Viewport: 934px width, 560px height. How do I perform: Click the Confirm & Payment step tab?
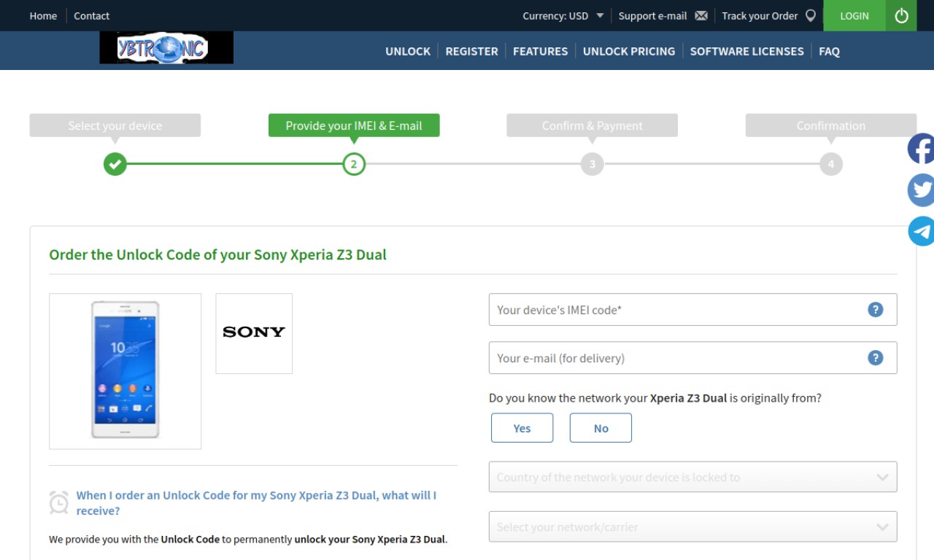pyautogui.click(x=593, y=125)
